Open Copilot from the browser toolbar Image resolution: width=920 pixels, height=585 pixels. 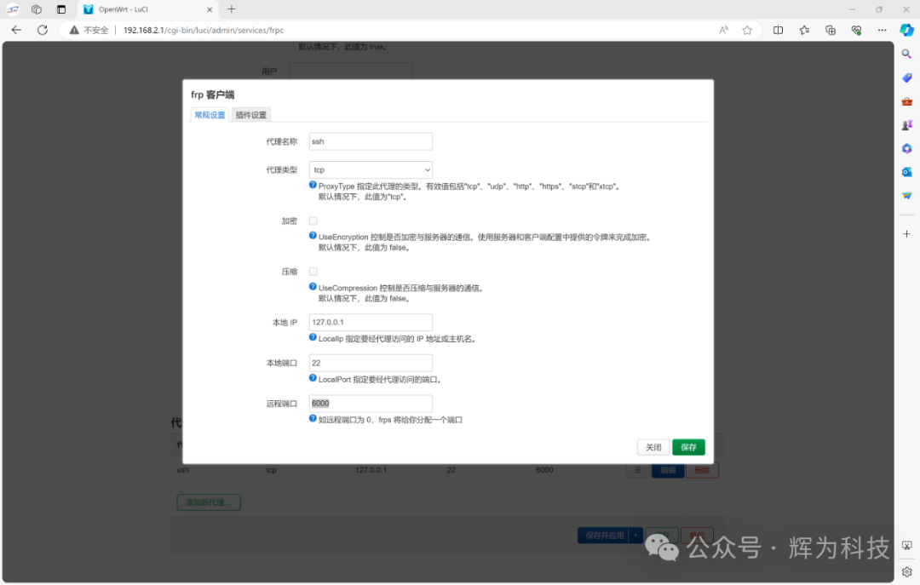[906, 30]
